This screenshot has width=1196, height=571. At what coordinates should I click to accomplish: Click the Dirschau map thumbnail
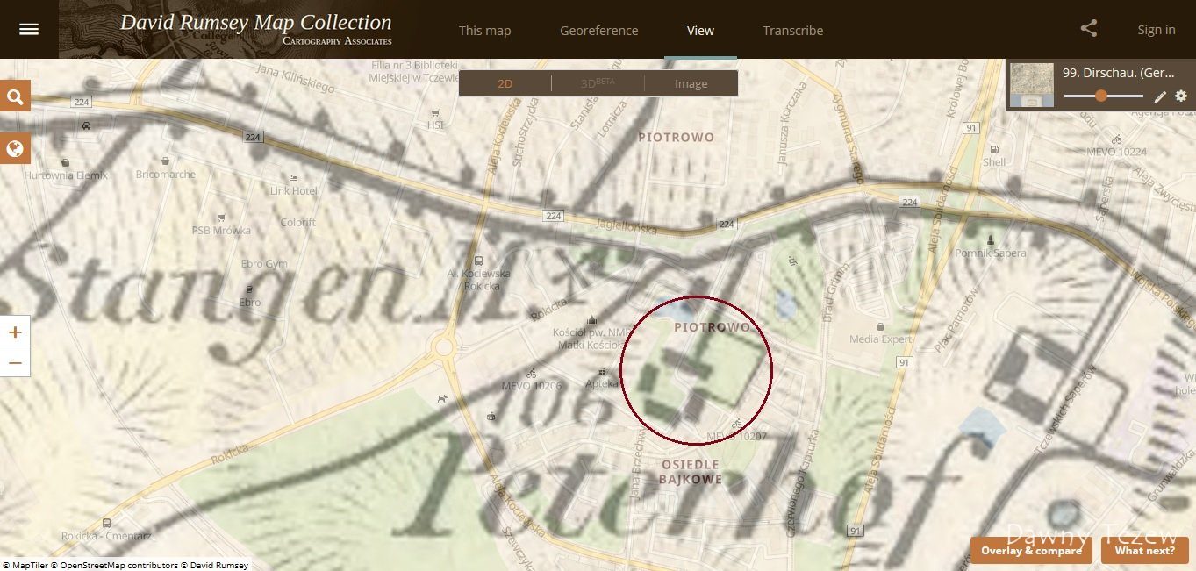(x=1032, y=84)
